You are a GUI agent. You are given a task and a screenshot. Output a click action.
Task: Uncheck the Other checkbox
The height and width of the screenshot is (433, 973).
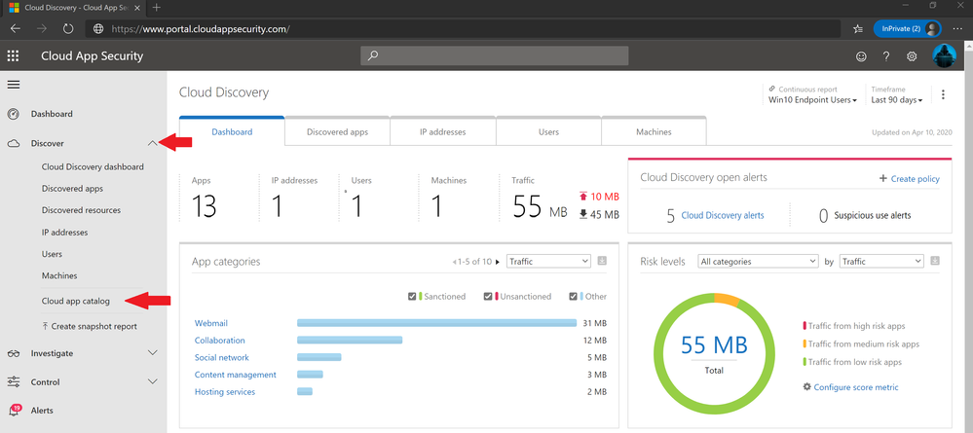[x=573, y=297]
